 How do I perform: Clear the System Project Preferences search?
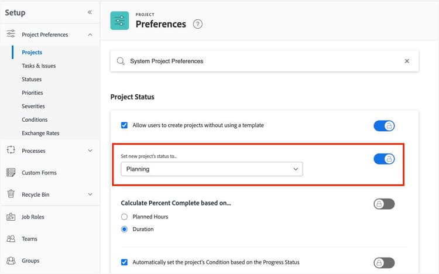click(x=407, y=61)
